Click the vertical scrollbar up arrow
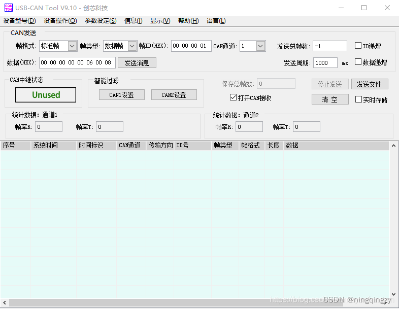Image resolution: width=399 pixels, height=309 pixels. (x=393, y=146)
